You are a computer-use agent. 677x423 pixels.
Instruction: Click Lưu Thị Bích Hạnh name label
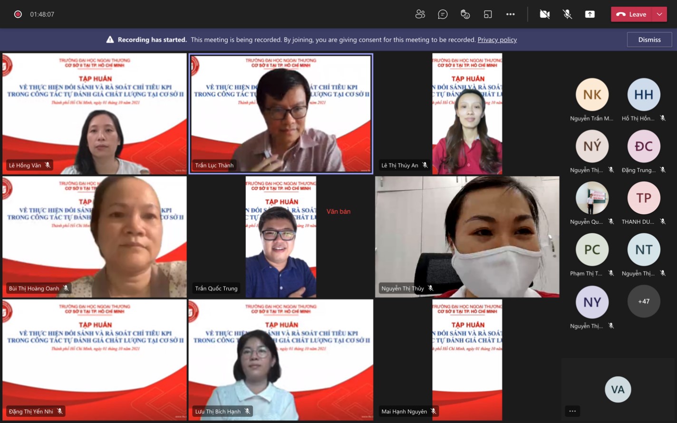218,412
